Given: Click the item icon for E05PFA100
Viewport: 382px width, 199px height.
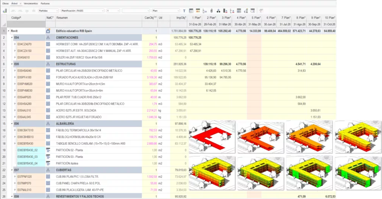Looking at the screenshot, I should 48,78.
